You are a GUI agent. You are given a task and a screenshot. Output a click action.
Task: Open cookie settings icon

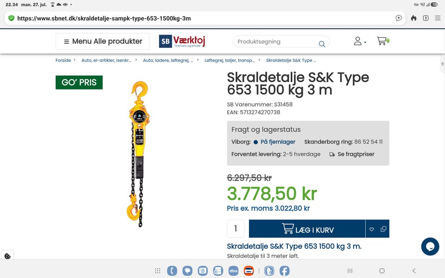coord(8,256)
